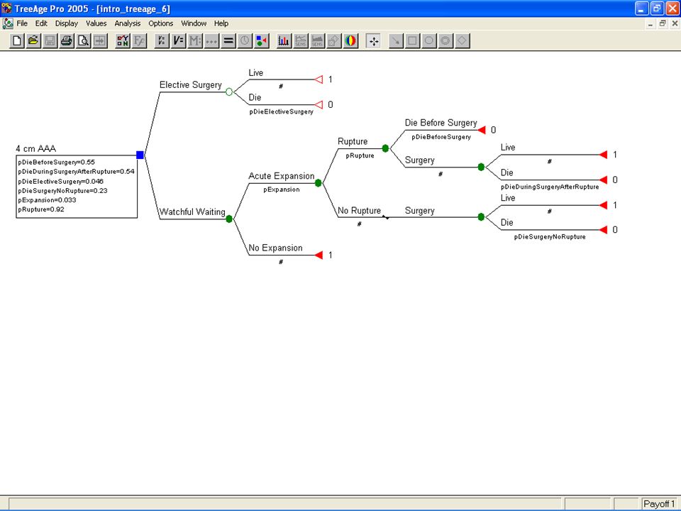Select the Rupture green chance node
The height and width of the screenshot is (511, 681).
(x=385, y=148)
